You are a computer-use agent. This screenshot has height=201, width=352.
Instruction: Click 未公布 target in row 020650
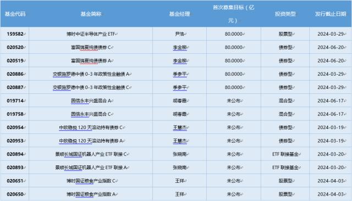(233, 194)
